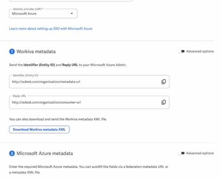Copy the Identifier (Entity ID) value
Screen dimensions: 221x179
click(x=163, y=81)
